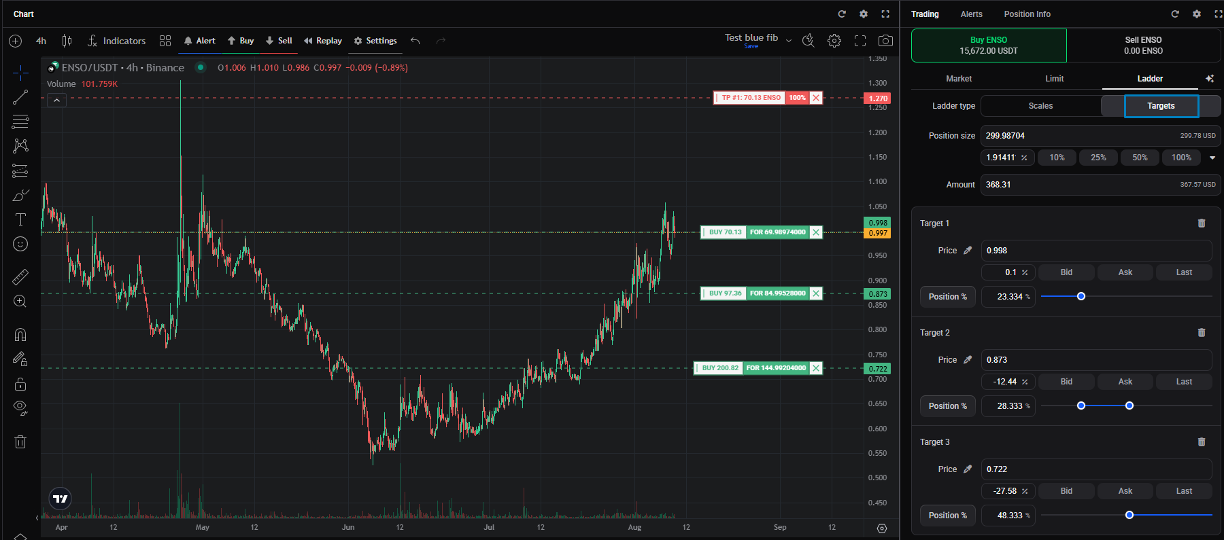This screenshot has height=540, width=1224.
Task: Expand position size percentage options arrow
Action: point(1212,158)
